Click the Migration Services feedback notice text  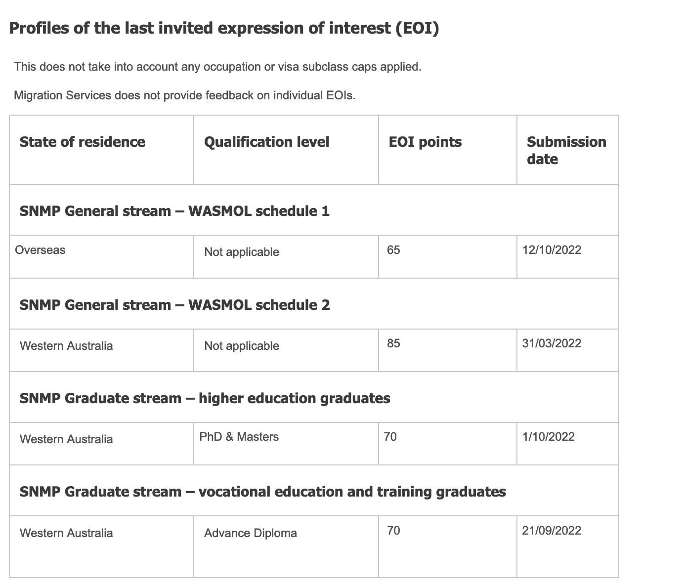point(185,95)
